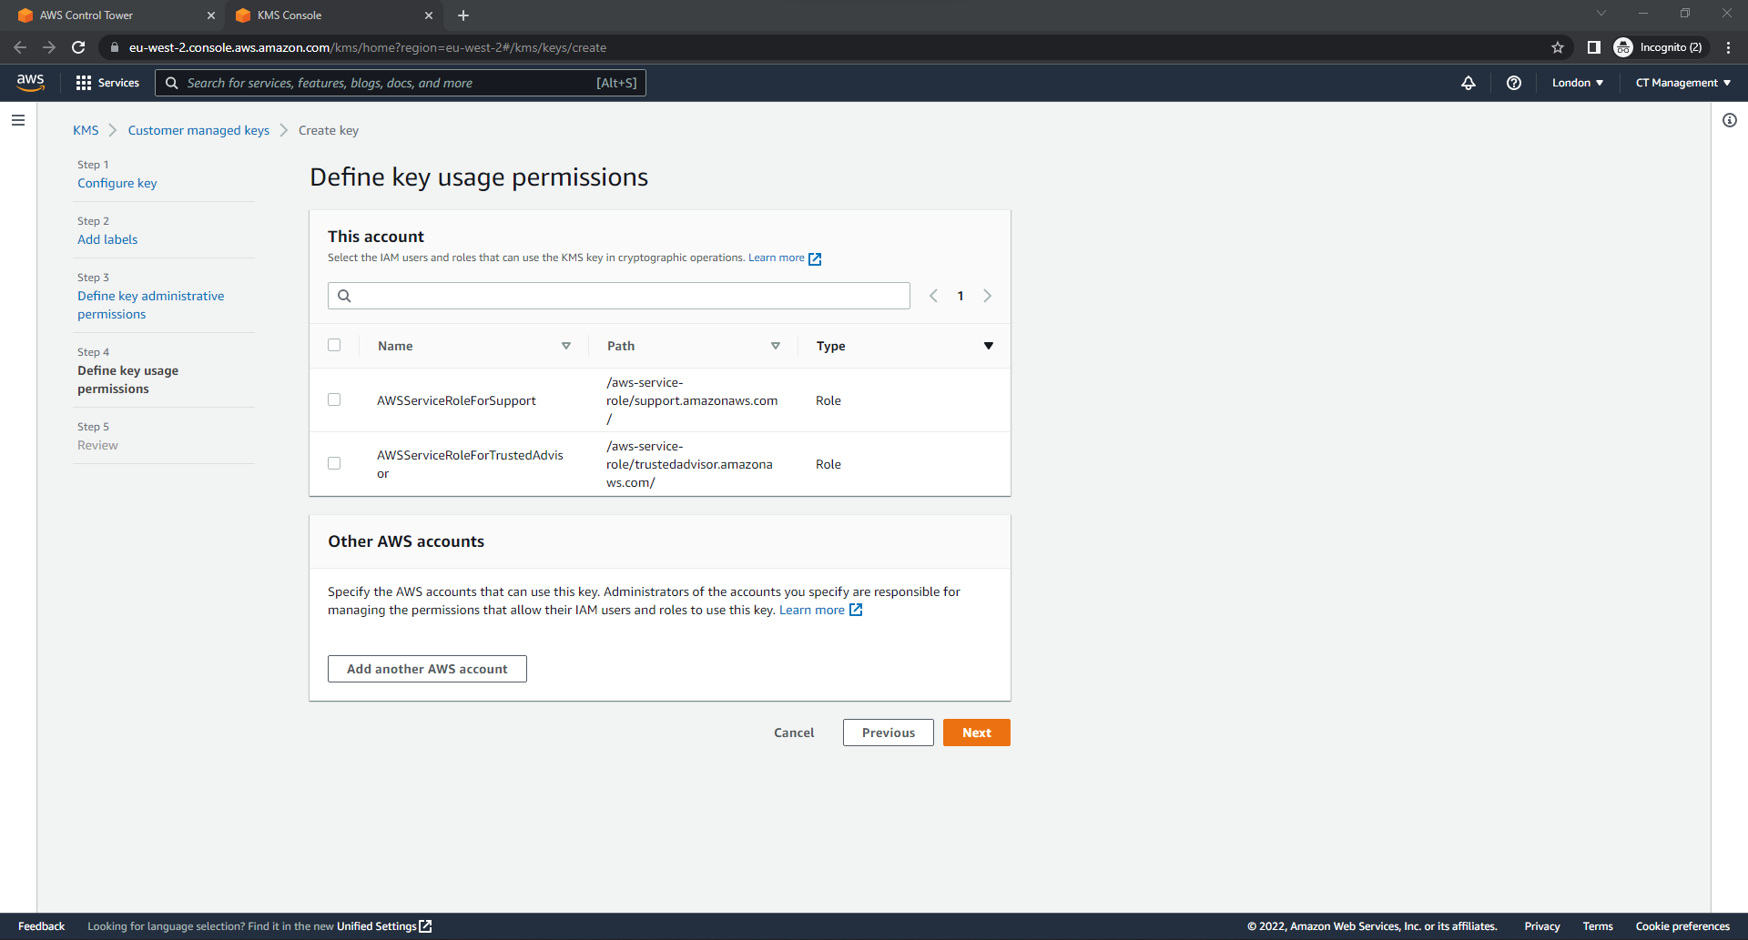Open the info panel on the right
This screenshot has width=1748, height=940.
tap(1730, 119)
